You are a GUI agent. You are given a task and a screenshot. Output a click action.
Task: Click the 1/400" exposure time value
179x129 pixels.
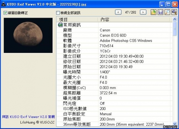[x=105, y=72]
